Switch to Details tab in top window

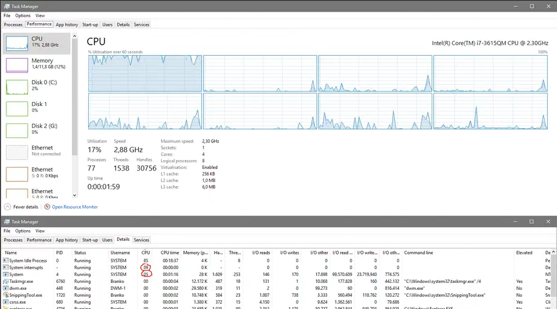point(123,24)
